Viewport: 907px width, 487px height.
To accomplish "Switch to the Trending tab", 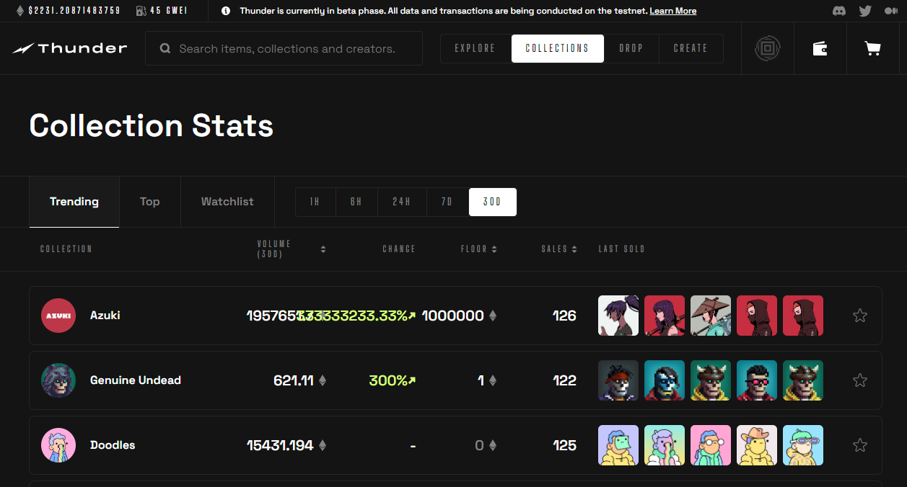I will tap(74, 202).
